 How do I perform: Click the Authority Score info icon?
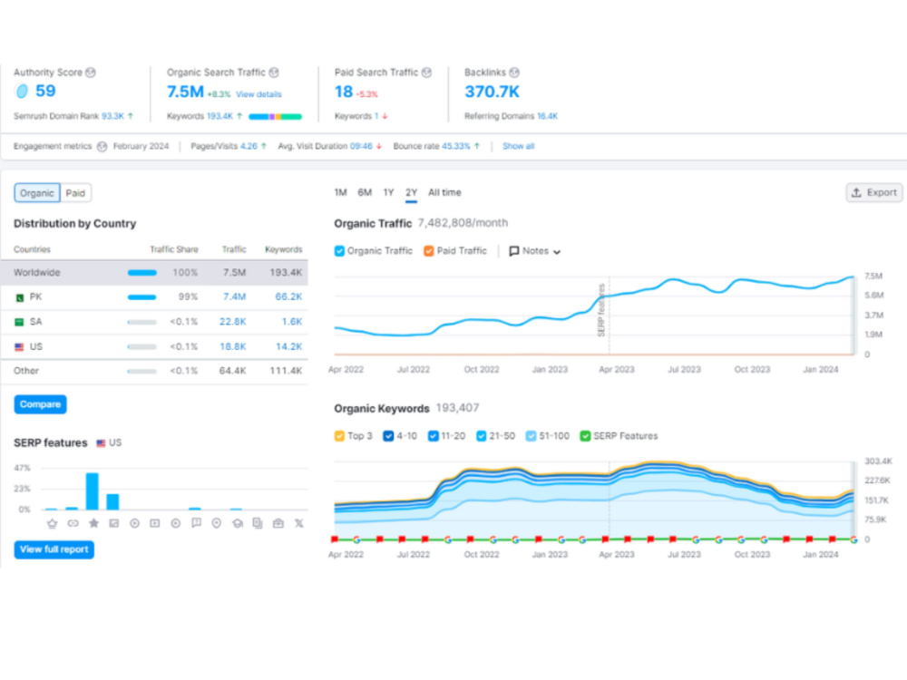click(90, 73)
